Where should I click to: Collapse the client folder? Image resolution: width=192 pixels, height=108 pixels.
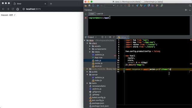coord(87,43)
